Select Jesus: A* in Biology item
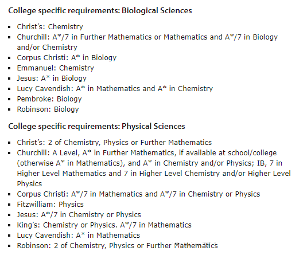The width and height of the screenshot is (307, 255). (x=52, y=79)
